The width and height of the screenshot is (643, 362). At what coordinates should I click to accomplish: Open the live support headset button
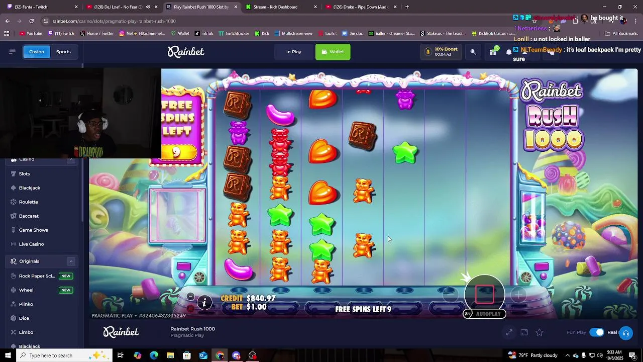click(626, 333)
